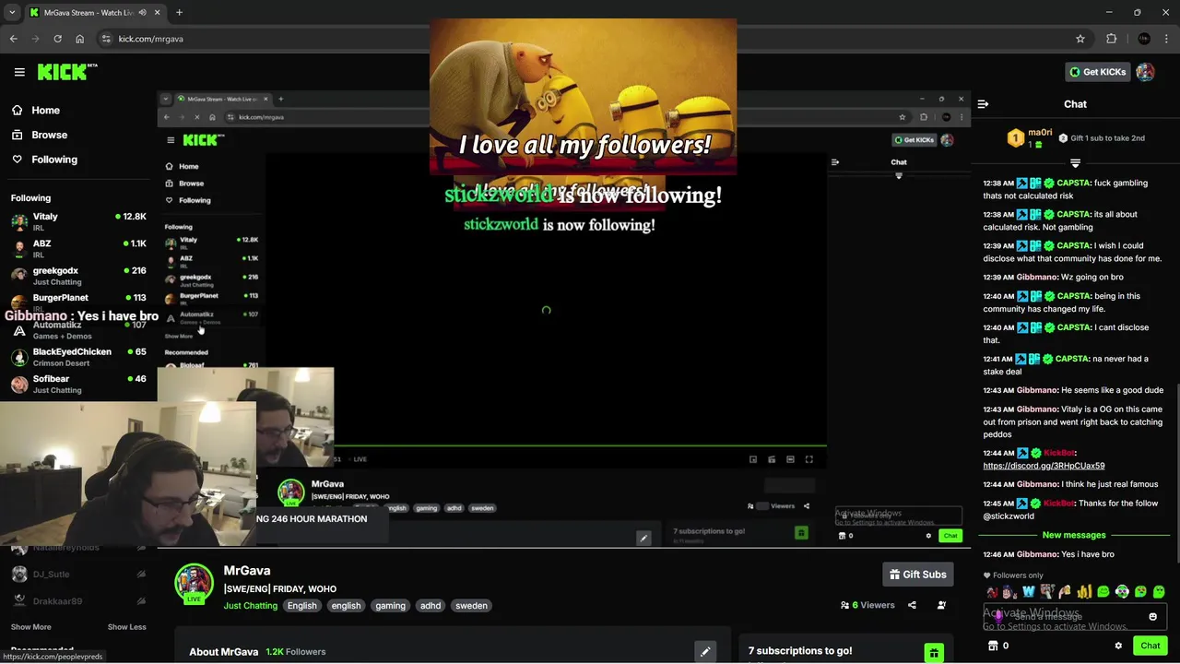Send message with green Chat button
1180x664 pixels.
pos(1150,646)
